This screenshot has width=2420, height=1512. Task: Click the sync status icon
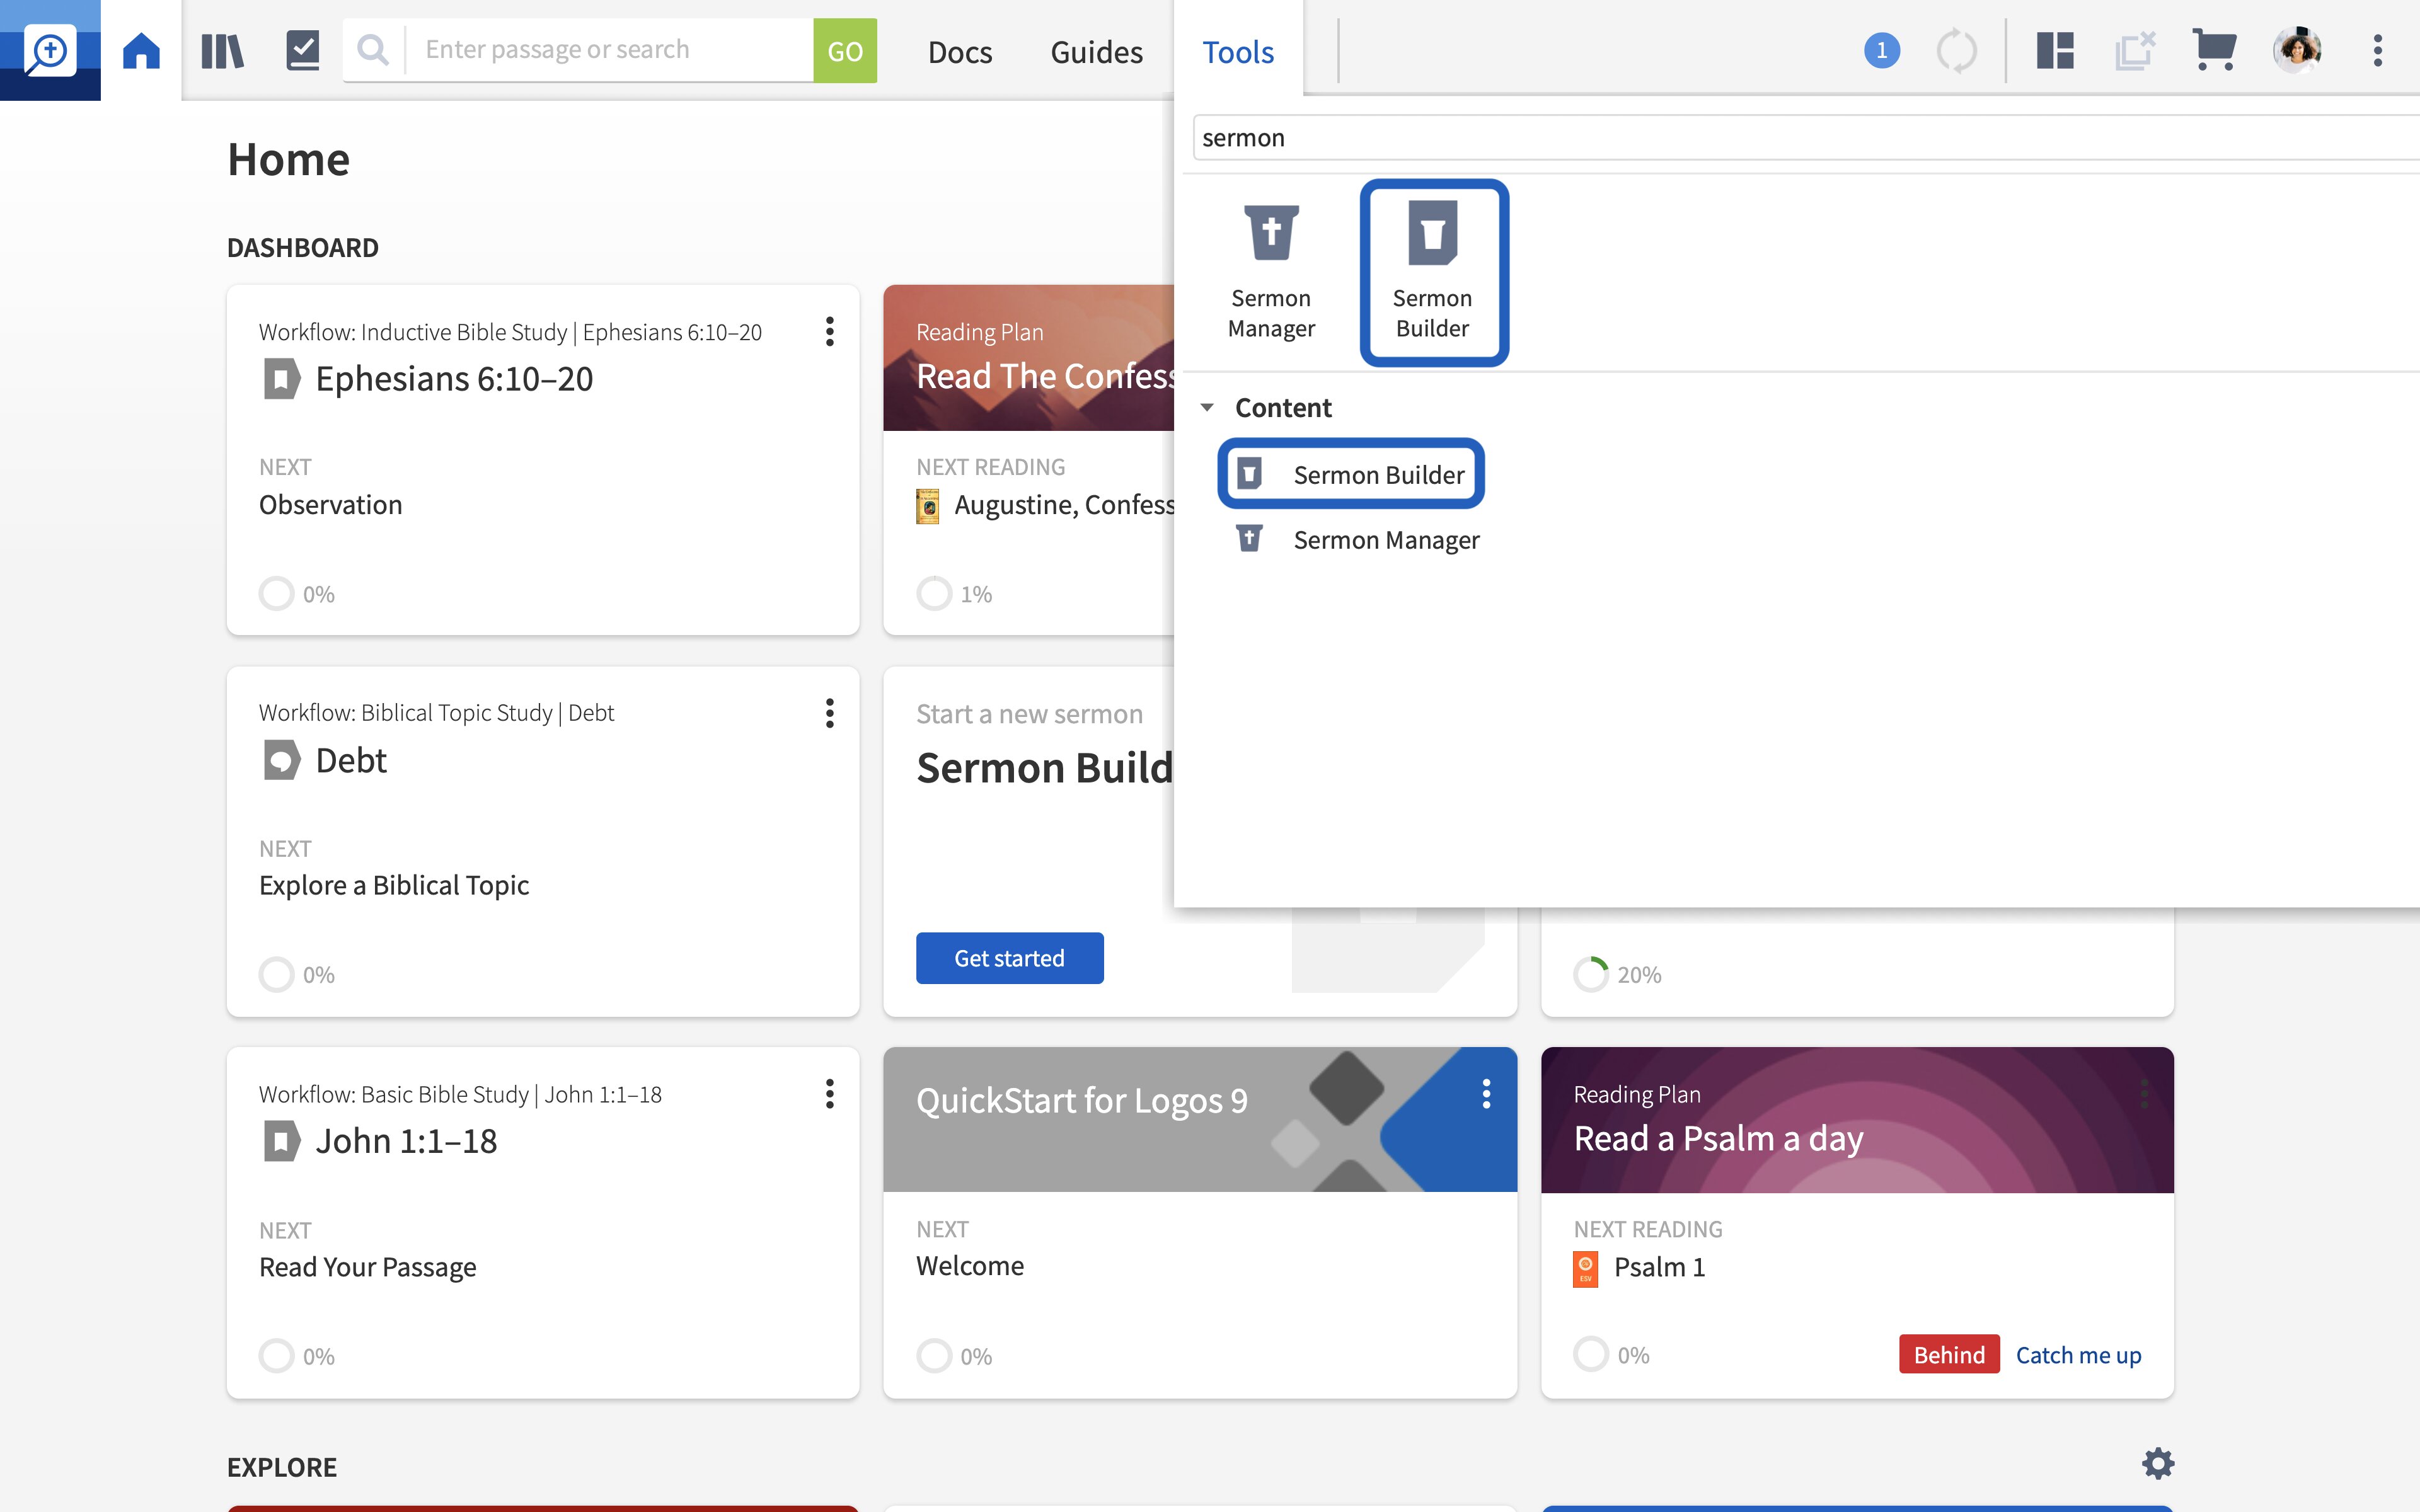(x=1956, y=50)
